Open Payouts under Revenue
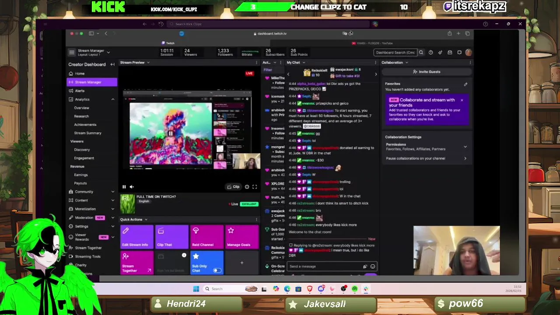 pos(80,183)
